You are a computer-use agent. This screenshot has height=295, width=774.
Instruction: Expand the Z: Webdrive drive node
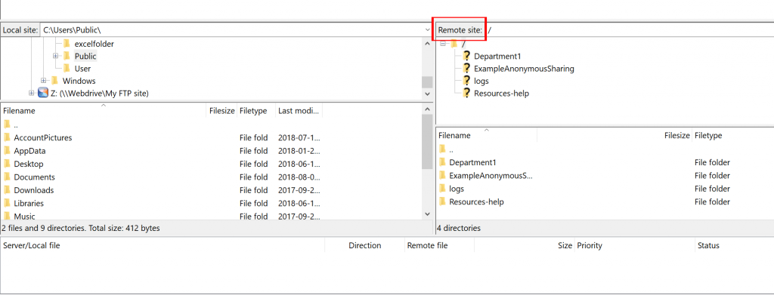pyautogui.click(x=32, y=93)
